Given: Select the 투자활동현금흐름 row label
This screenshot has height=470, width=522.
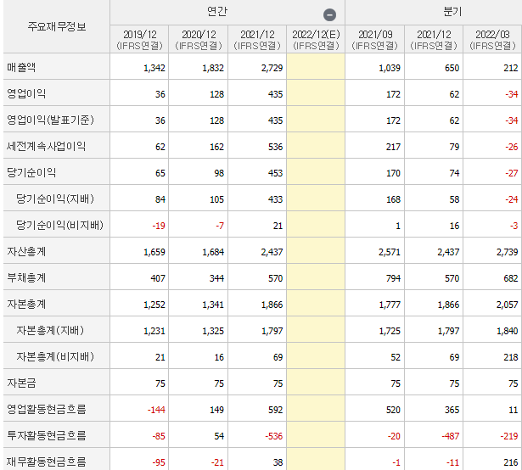Looking at the screenshot, I should tap(47, 436).
